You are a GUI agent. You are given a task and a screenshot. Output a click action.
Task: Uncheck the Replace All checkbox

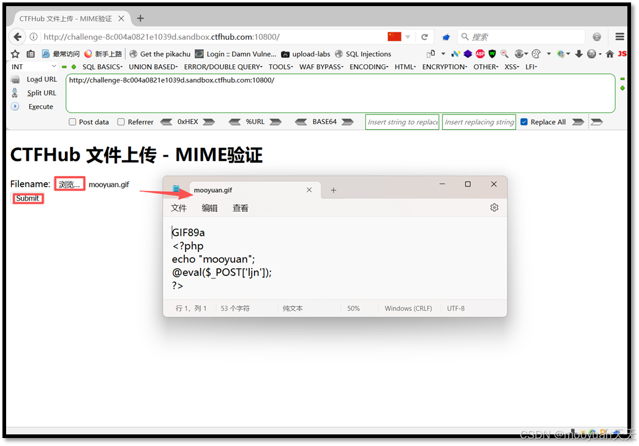click(524, 122)
